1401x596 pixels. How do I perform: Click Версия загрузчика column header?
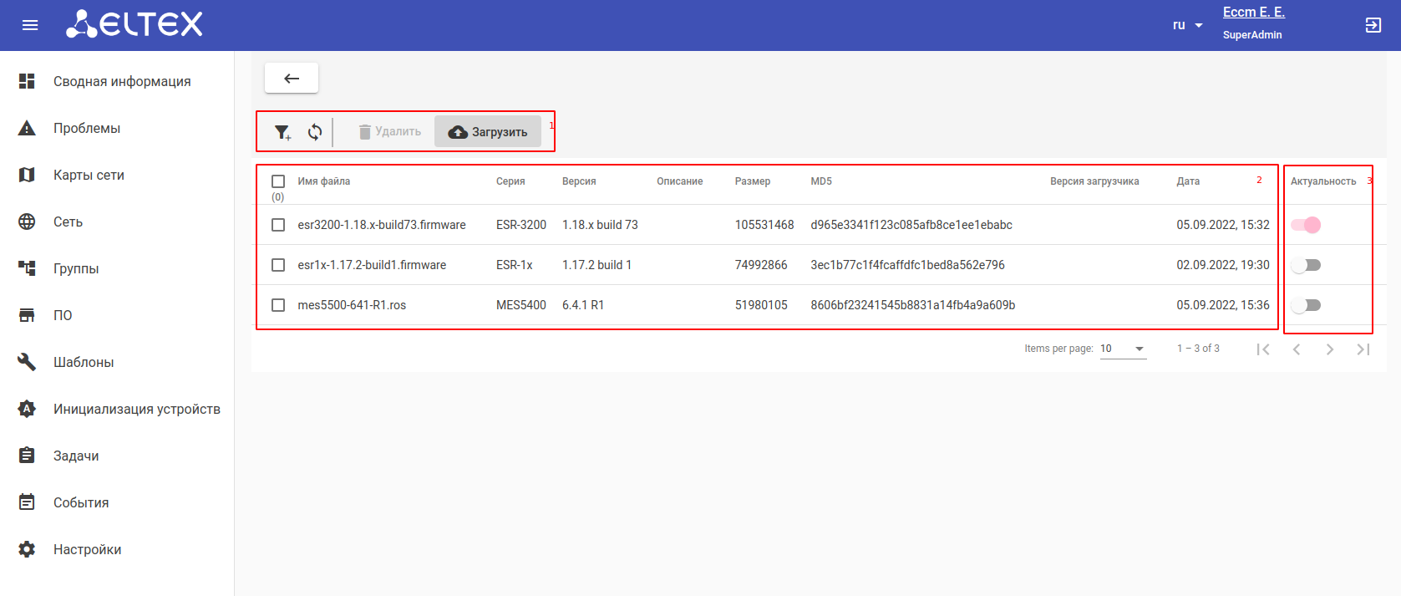click(1094, 181)
